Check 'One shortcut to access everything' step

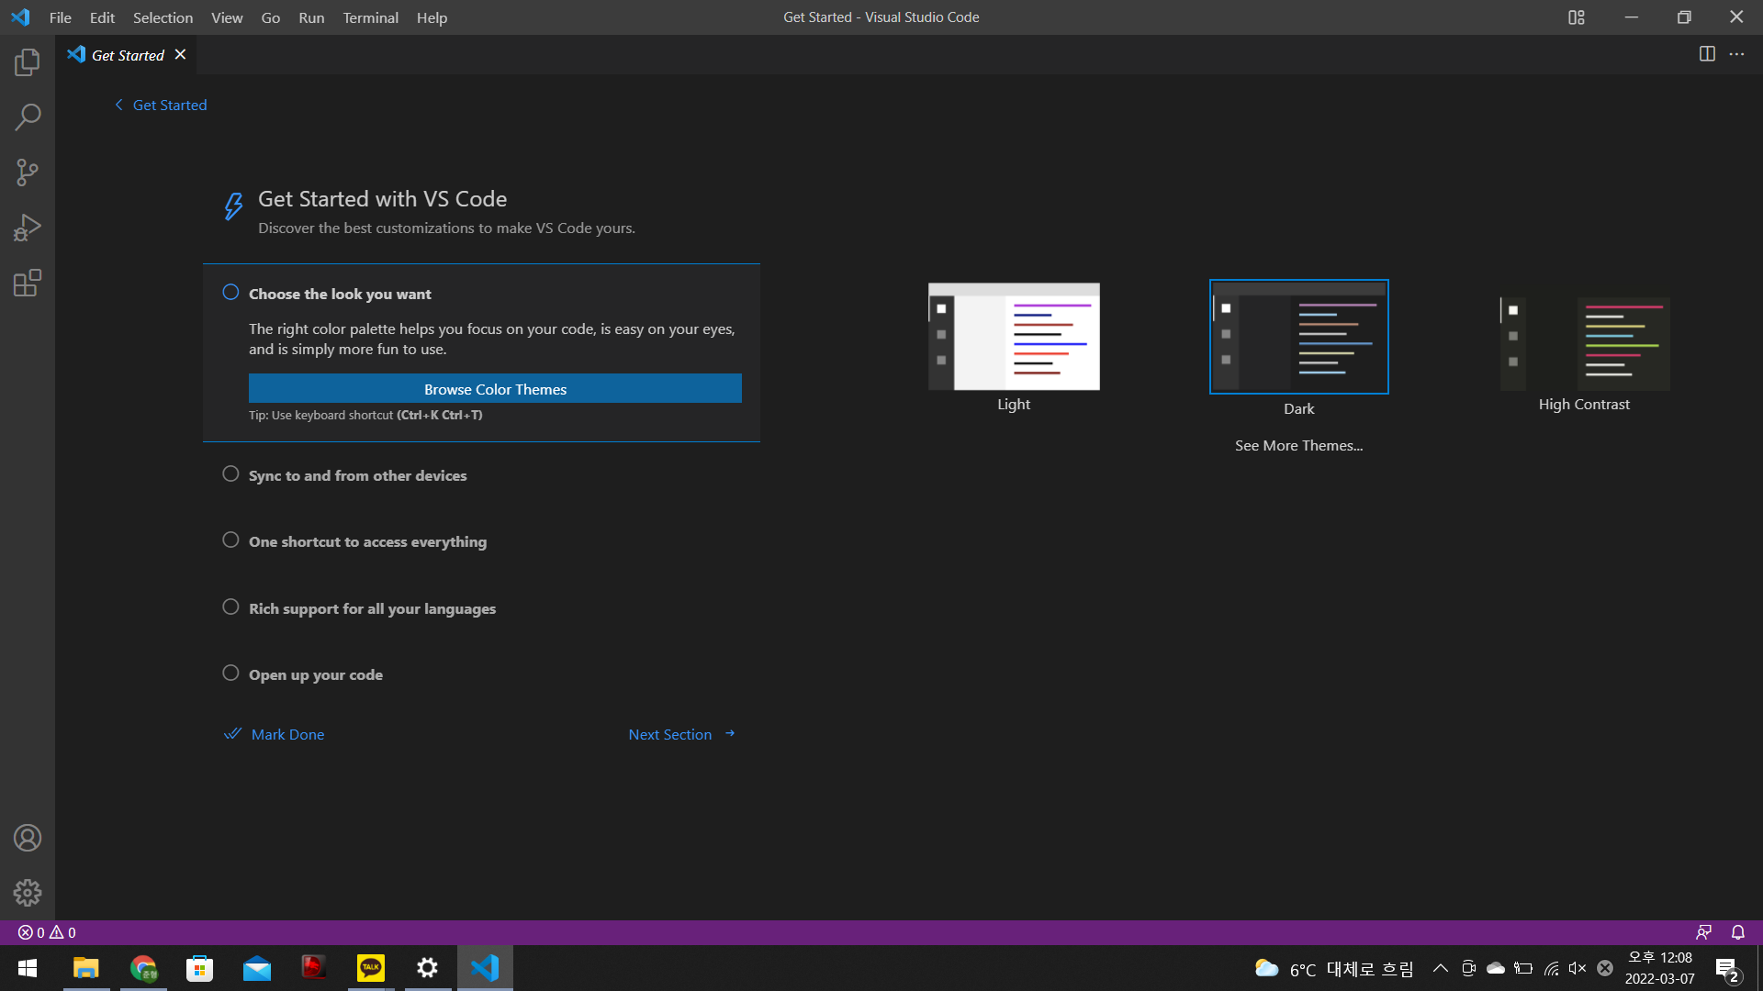click(x=230, y=540)
